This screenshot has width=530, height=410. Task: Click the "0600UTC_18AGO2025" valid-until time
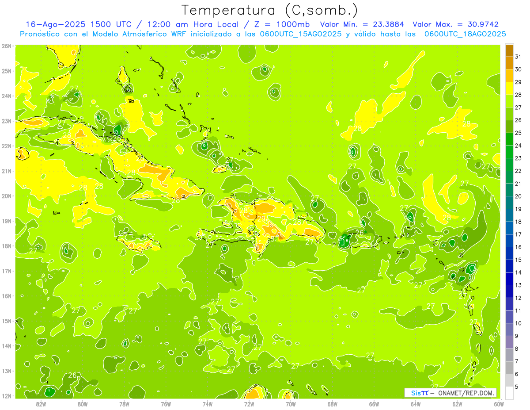(x=465, y=34)
